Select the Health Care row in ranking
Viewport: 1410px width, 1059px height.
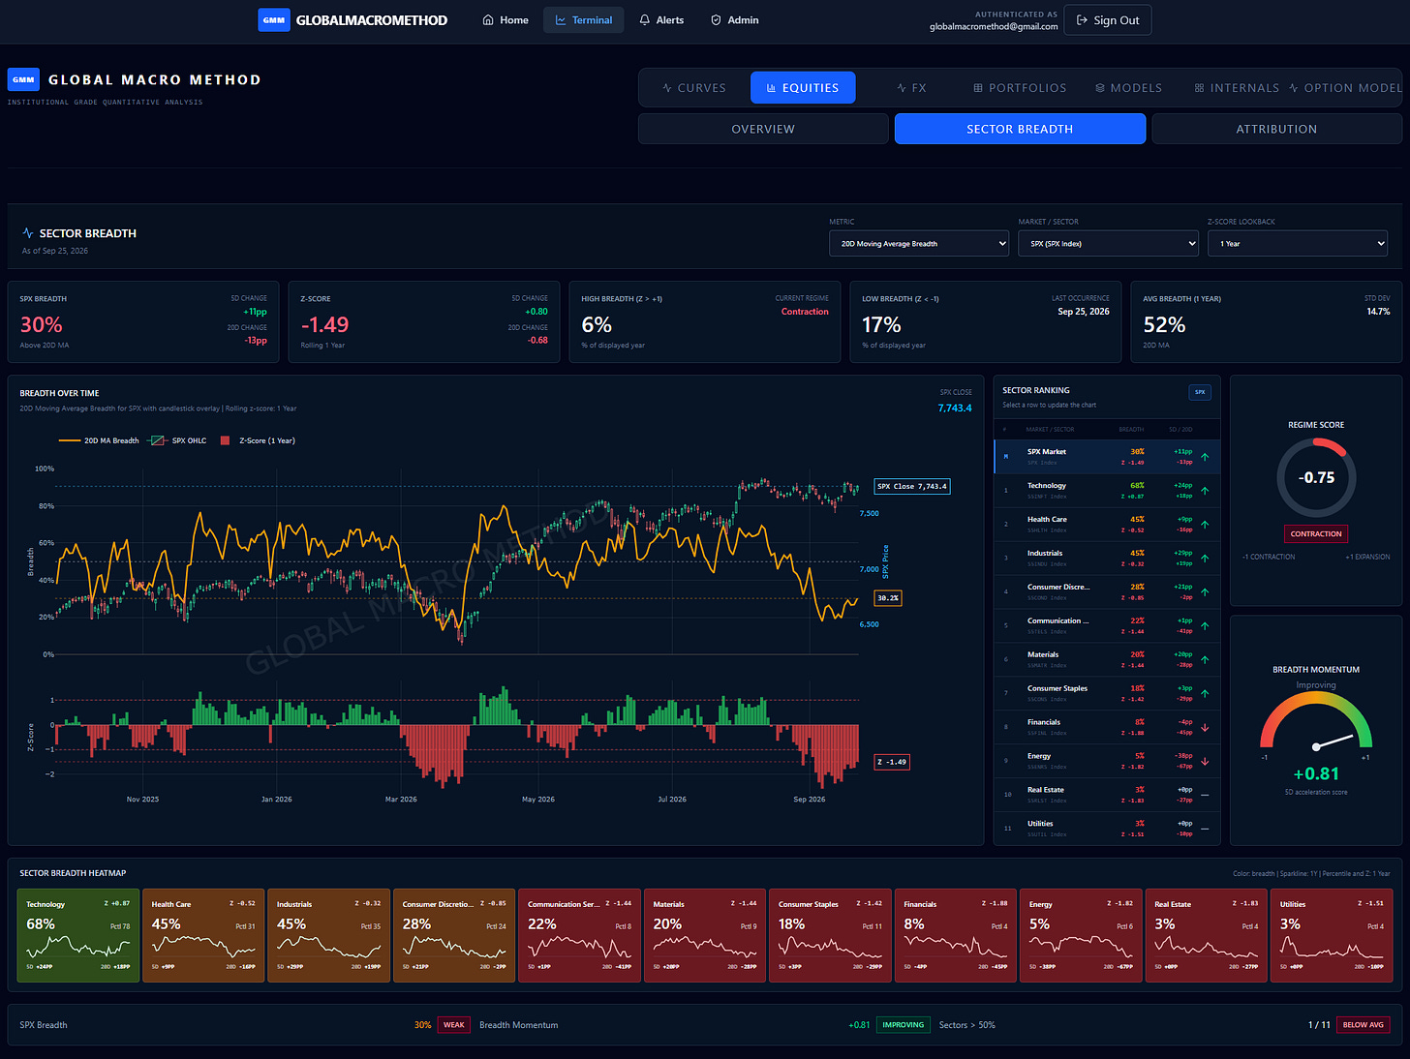(1107, 524)
